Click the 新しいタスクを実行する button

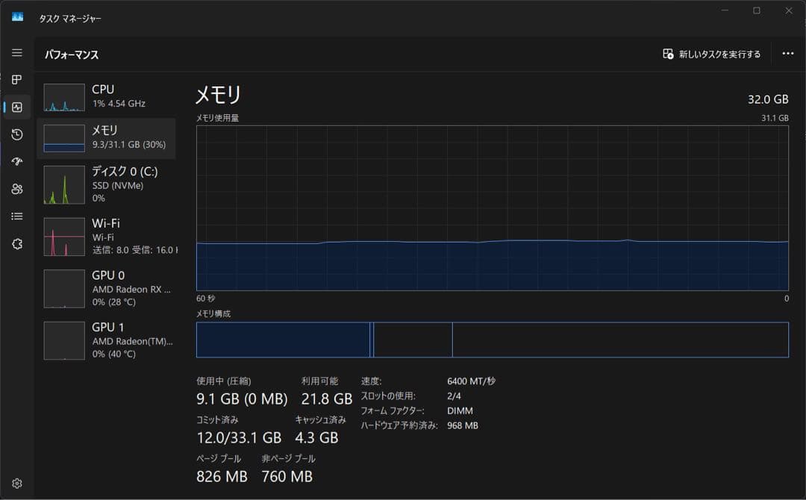coord(709,54)
